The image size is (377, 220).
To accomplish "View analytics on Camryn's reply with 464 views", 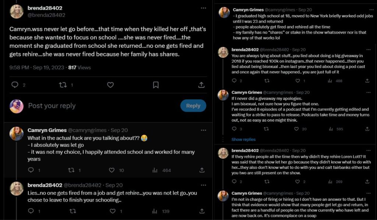I will [155, 170].
